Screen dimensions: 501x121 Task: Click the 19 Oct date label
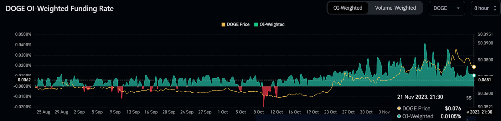pyautogui.click(x=312, y=112)
